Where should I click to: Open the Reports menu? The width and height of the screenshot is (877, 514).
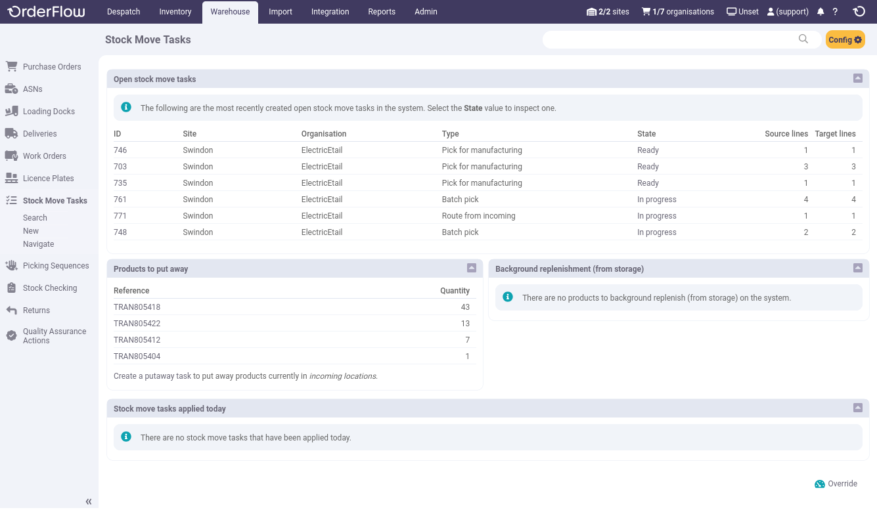pyautogui.click(x=381, y=11)
